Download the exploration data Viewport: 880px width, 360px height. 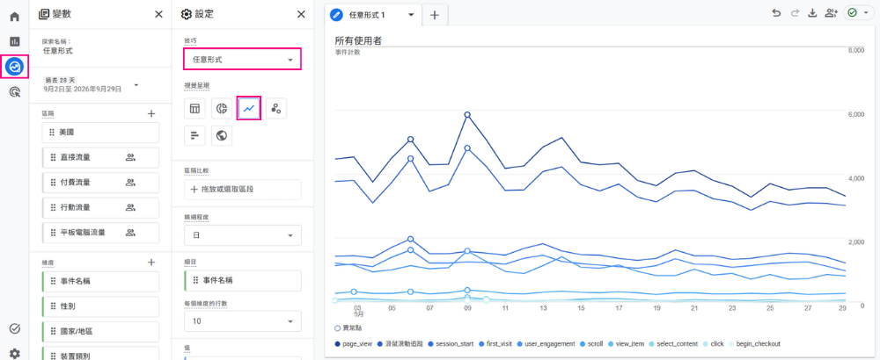[x=811, y=14]
